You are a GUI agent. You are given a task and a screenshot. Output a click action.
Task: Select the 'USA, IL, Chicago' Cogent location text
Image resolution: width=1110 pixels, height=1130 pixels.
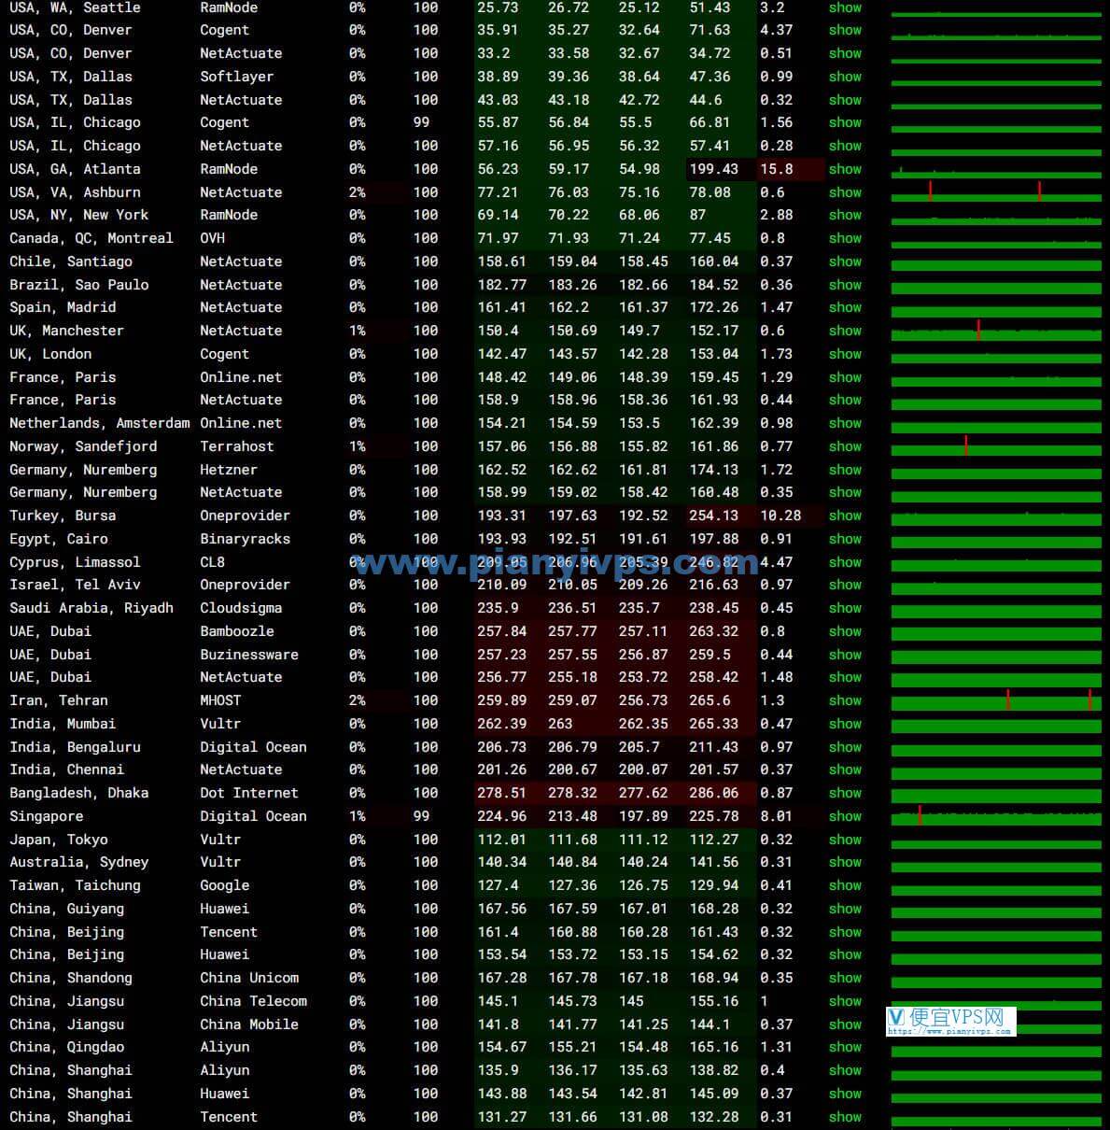click(75, 122)
